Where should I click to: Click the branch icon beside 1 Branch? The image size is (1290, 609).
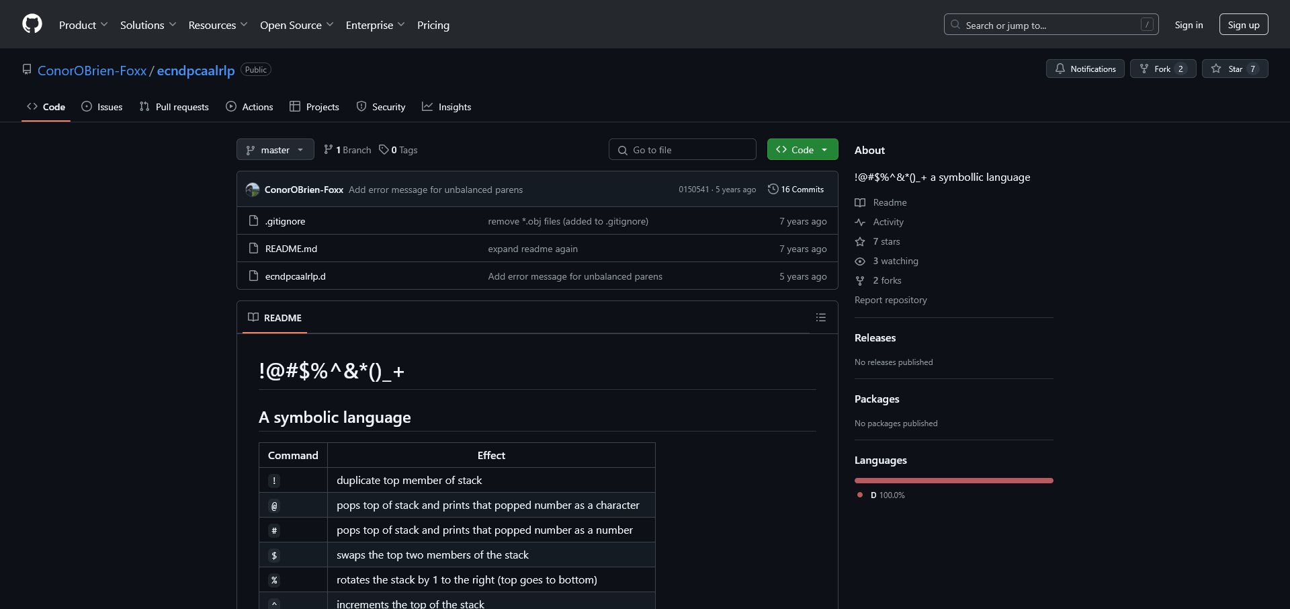pyautogui.click(x=329, y=149)
